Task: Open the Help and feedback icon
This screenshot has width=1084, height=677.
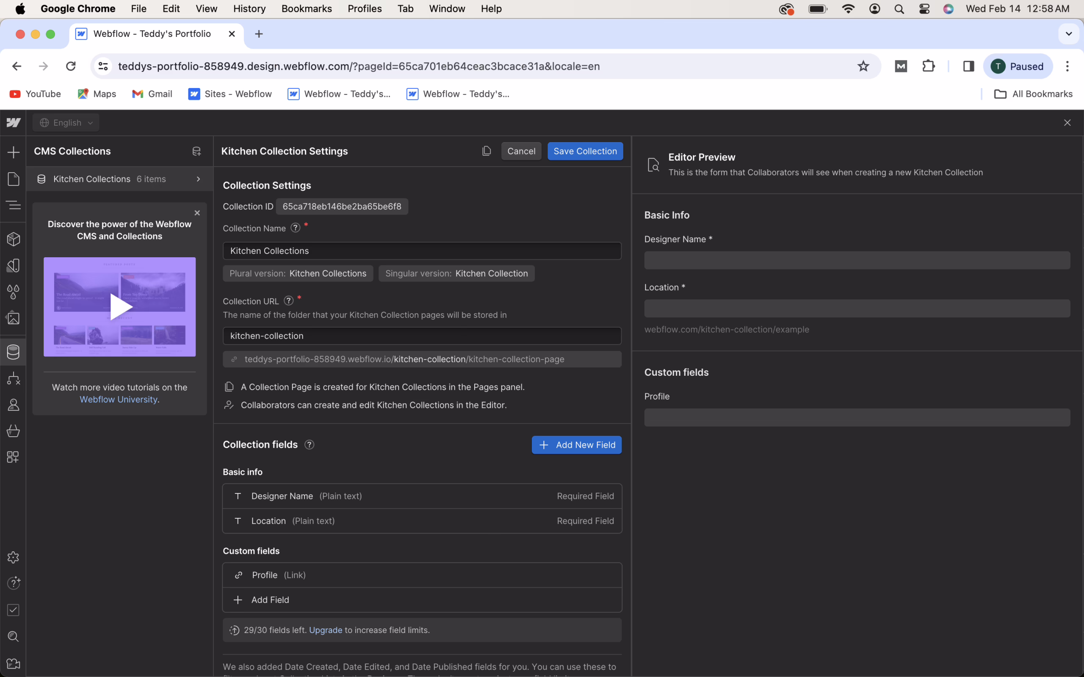Action: coord(14,583)
